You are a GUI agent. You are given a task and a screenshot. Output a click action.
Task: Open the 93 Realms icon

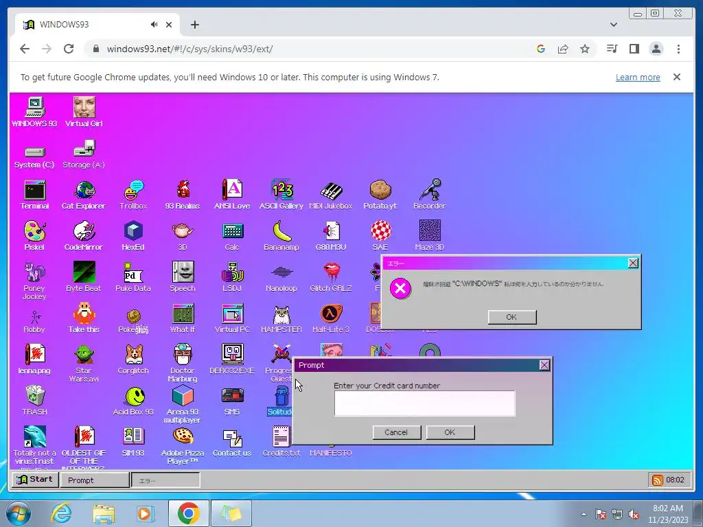pyautogui.click(x=183, y=194)
